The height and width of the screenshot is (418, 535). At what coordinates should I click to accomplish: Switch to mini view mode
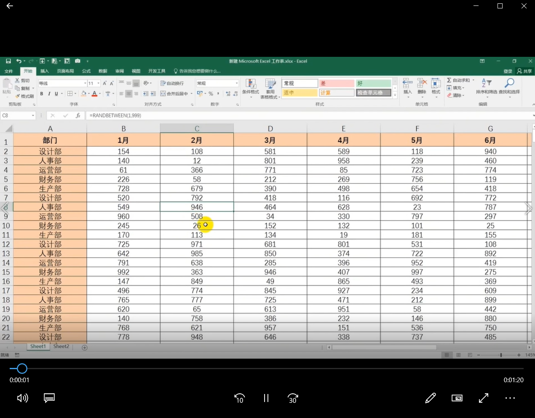point(457,398)
